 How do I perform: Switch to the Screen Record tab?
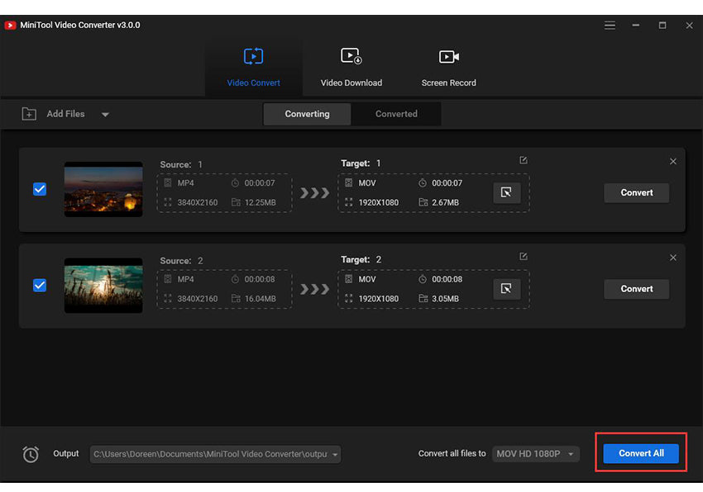[x=448, y=68]
